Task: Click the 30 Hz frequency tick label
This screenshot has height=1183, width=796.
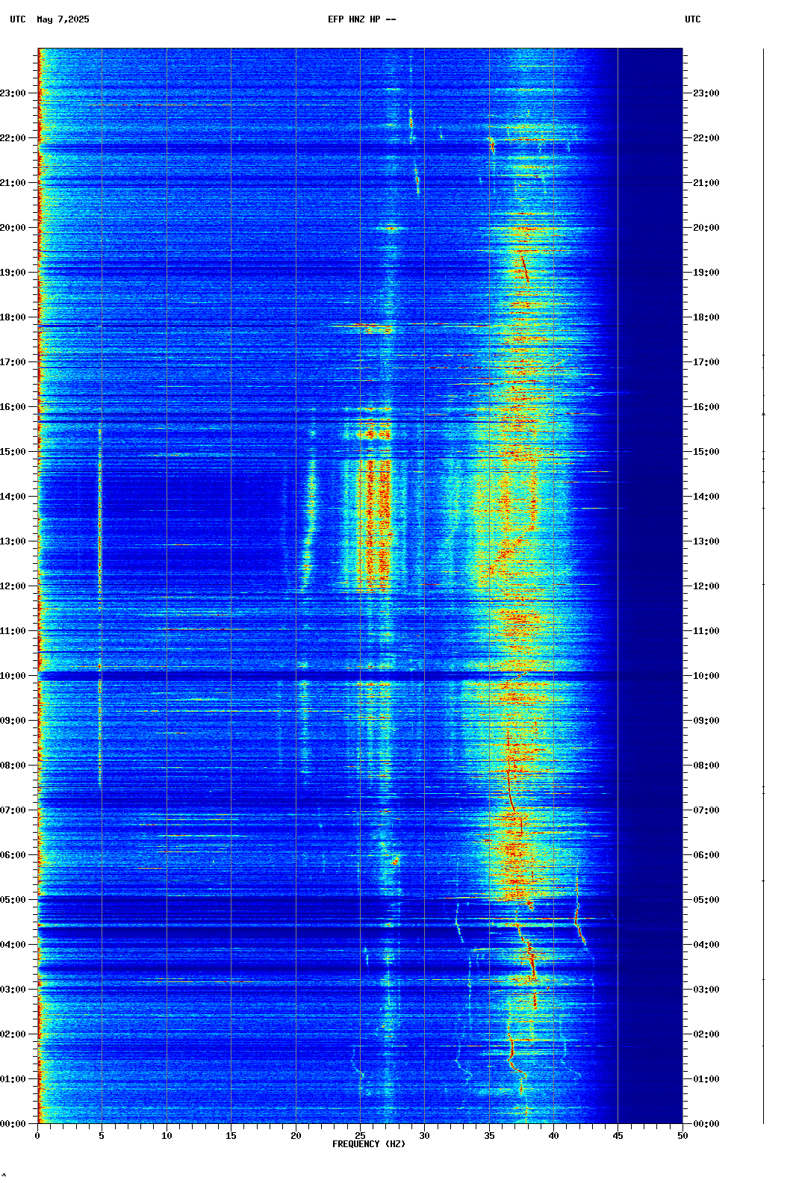Action: click(424, 1136)
